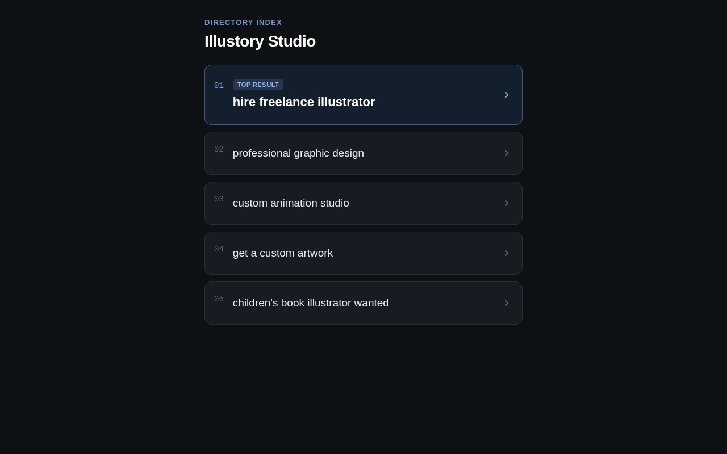Screen dimensions: 727x454
Task: Click chevron on 'custom animation studio' row
Action: click(507, 203)
